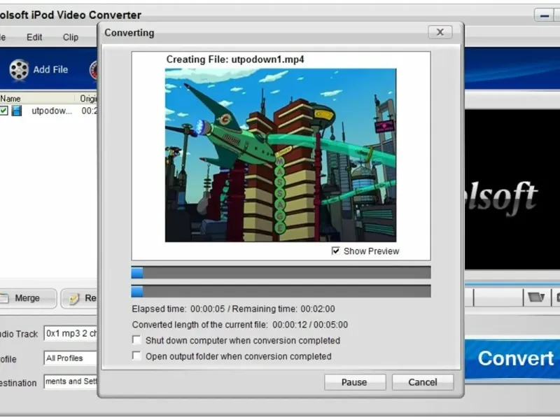
Task: Click the Add File toolbar button label
Action: pyautogui.click(x=50, y=69)
